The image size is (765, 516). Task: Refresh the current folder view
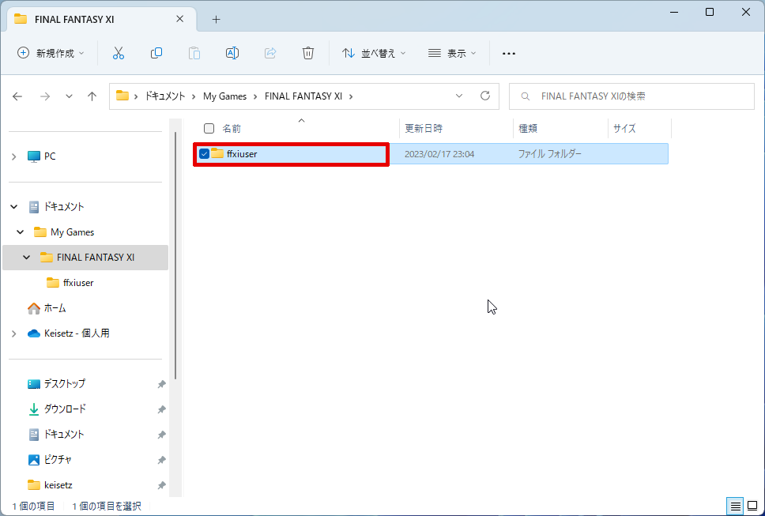[485, 96]
